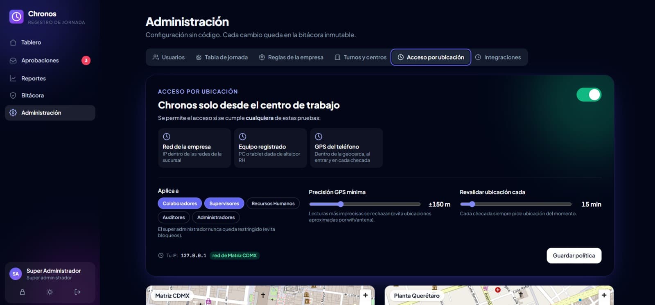Click the Chronos clock logo icon

[16, 17]
